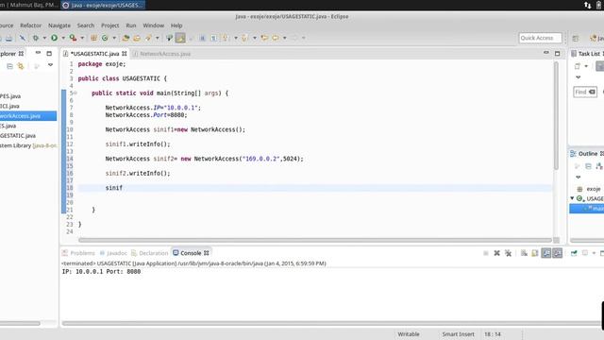Click the Back navigation arrow icon

click(276, 38)
